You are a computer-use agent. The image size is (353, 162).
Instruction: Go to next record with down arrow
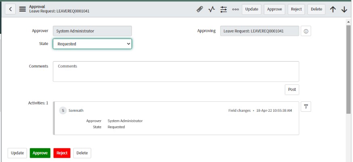[x=344, y=9]
